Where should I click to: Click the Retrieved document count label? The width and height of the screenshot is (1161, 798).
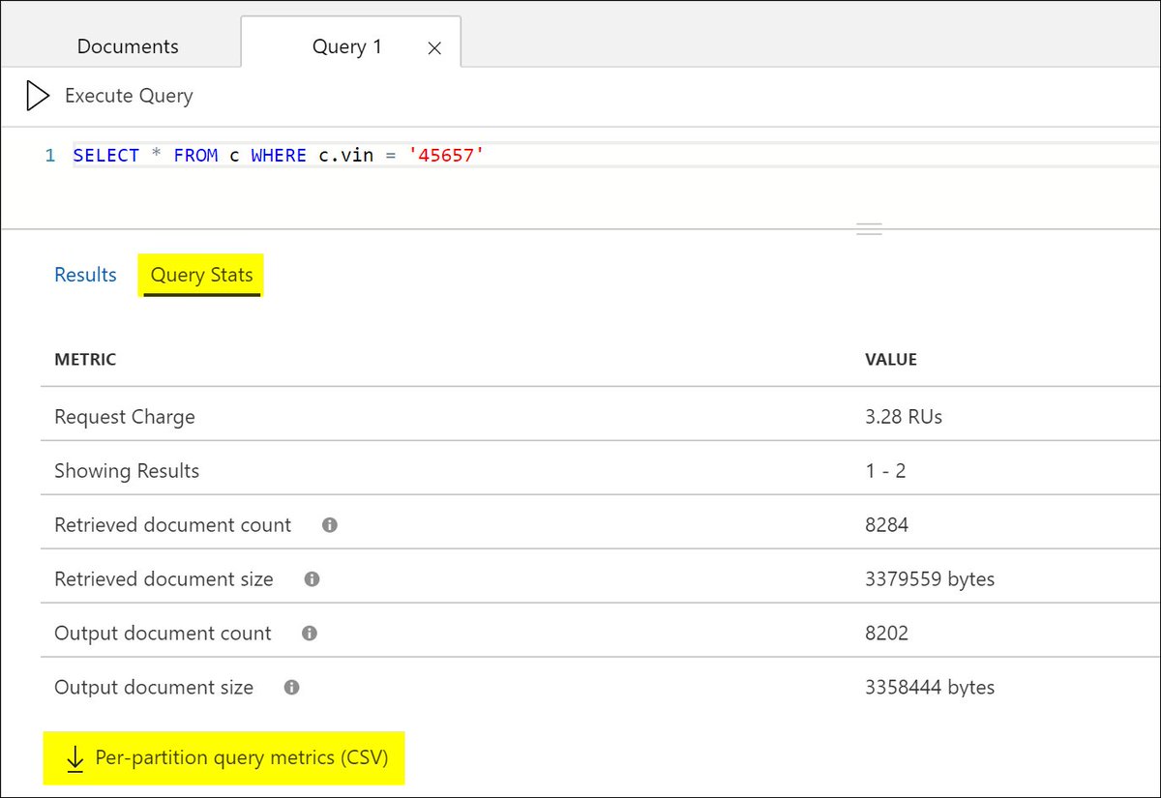click(x=173, y=525)
